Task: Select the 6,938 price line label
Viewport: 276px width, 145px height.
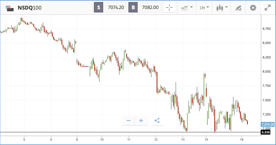Action: point(266,132)
